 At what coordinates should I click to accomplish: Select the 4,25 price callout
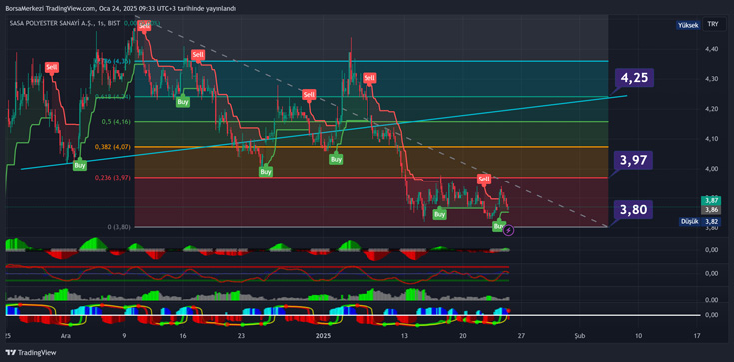click(x=635, y=77)
